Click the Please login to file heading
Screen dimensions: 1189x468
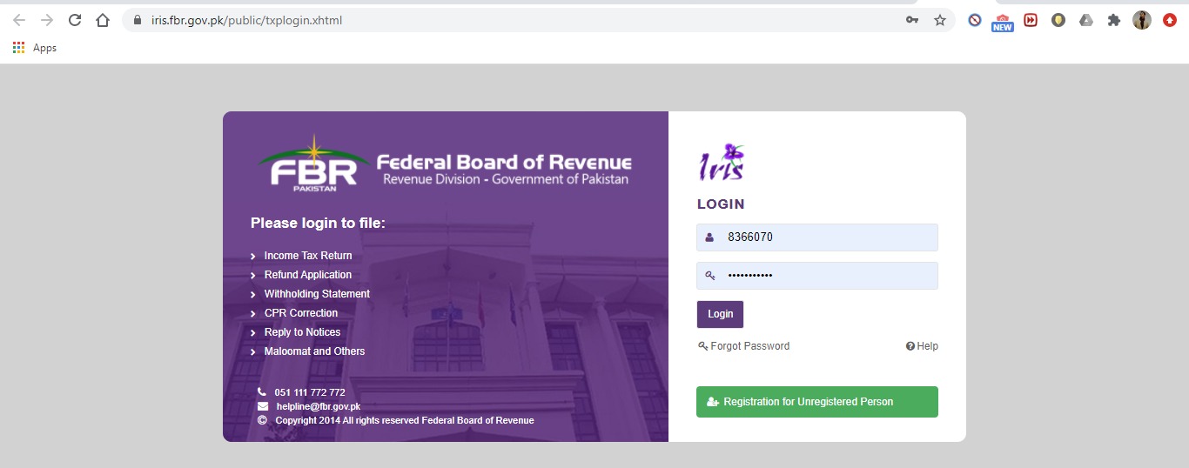(x=318, y=224)
